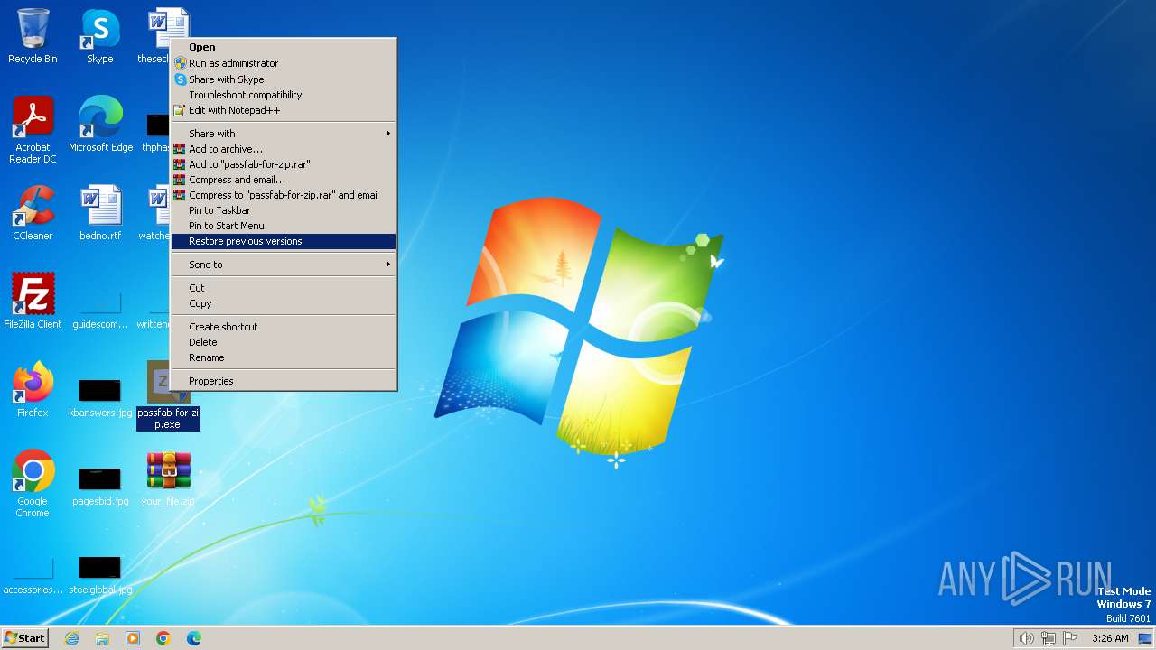1156x650 pixels.
Task: Select the Microsoft Edge desktop shortcut
Action: (x=100, y=125)
